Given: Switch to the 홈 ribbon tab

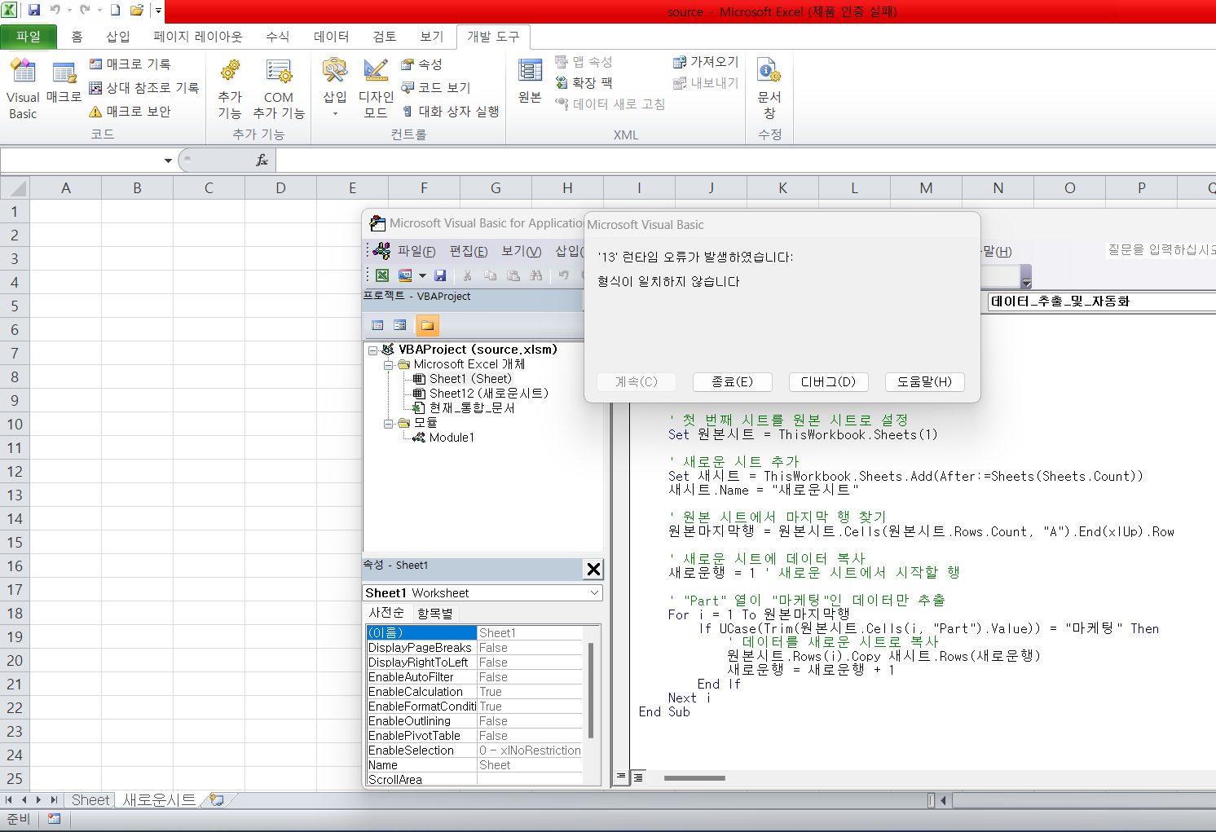Looking at the screenshot, I should (77, 37).
